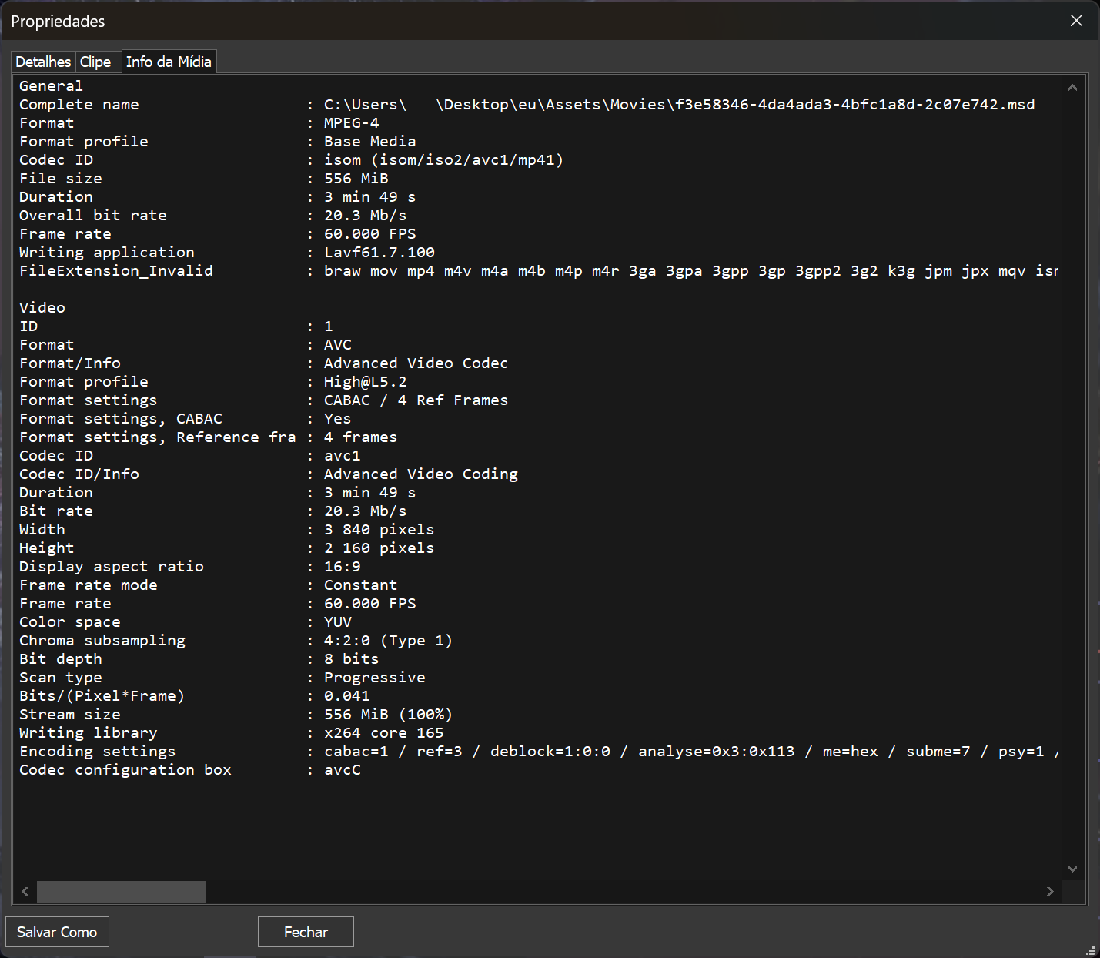
Task: Click the vertical scrollbar up arrow
Action: click(1072, 88)
